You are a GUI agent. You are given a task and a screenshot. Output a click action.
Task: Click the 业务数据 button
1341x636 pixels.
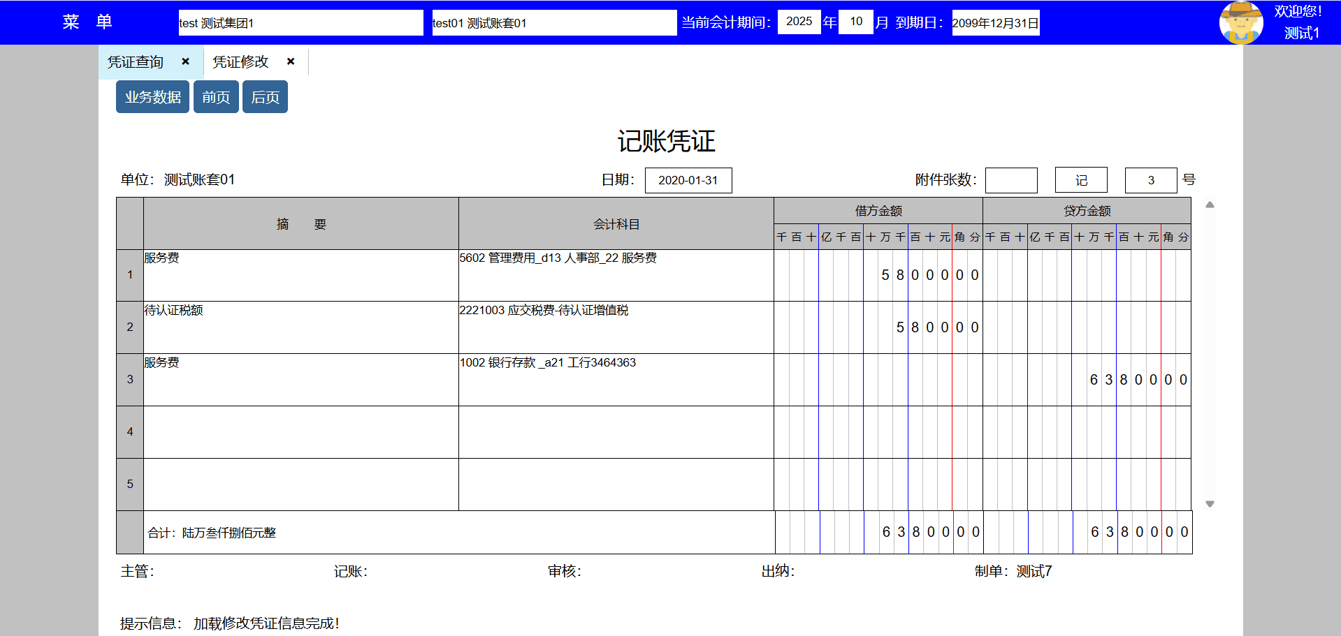click(x=152, y=97)
